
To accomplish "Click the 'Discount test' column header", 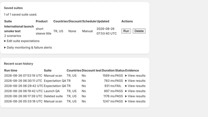I will (92, 70).
